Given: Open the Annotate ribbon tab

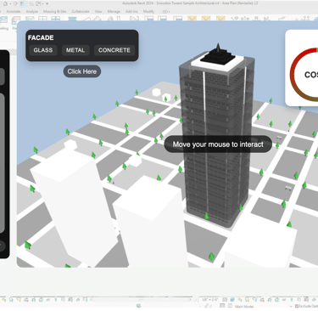Looking at the screenshot, I should pos(14,12).
